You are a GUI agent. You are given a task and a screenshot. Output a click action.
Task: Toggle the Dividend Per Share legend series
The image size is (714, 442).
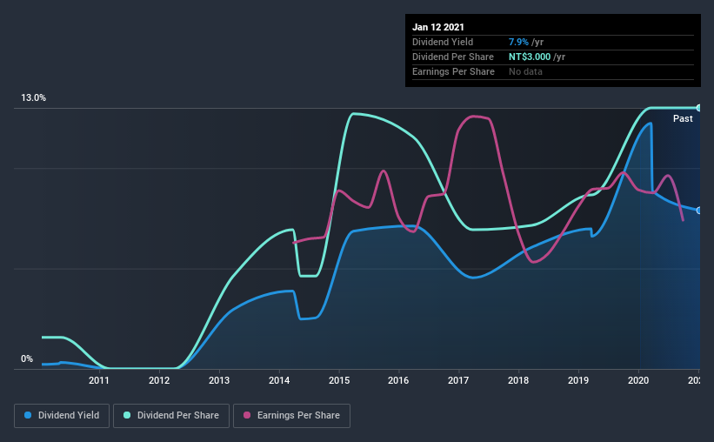(x=171, y=416)
